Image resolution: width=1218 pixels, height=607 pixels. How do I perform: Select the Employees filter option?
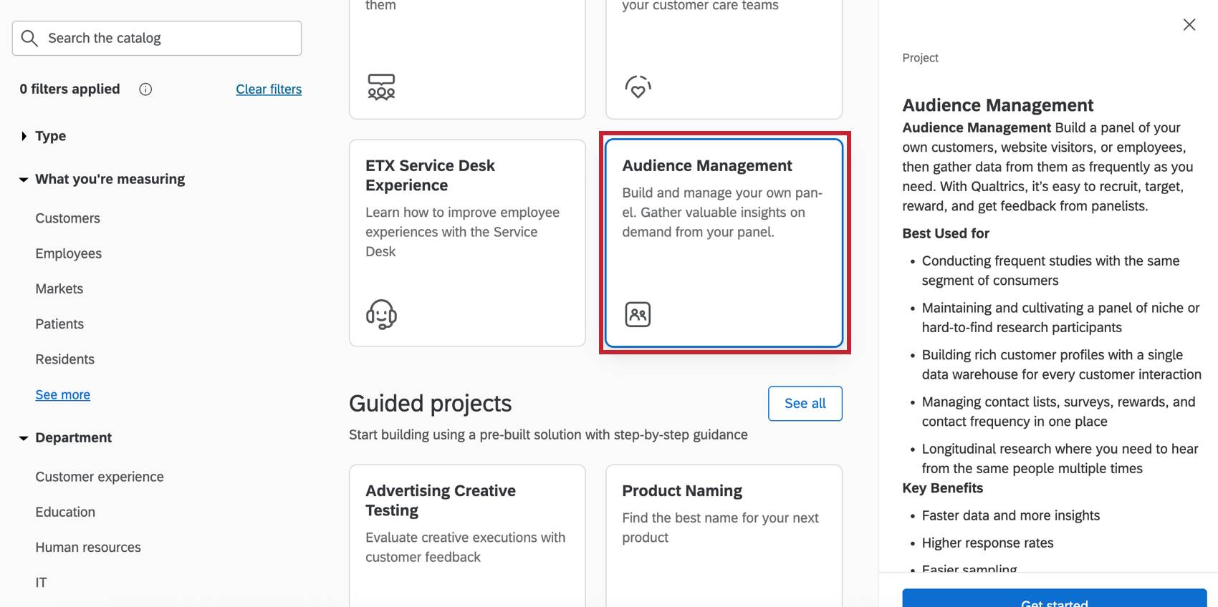tap(69, 253)
